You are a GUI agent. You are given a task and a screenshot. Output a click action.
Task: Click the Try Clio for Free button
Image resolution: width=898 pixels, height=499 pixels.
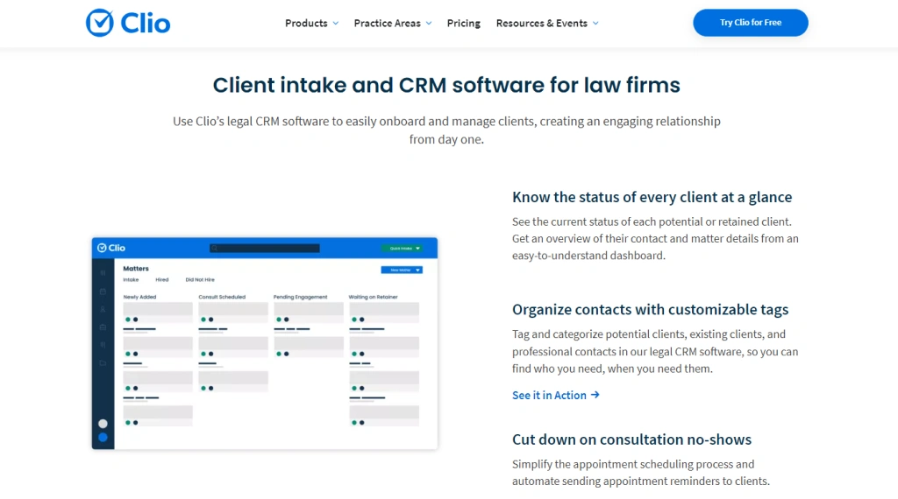[x=751, y=23]
